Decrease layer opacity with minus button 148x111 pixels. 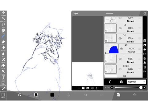point(112,88)
